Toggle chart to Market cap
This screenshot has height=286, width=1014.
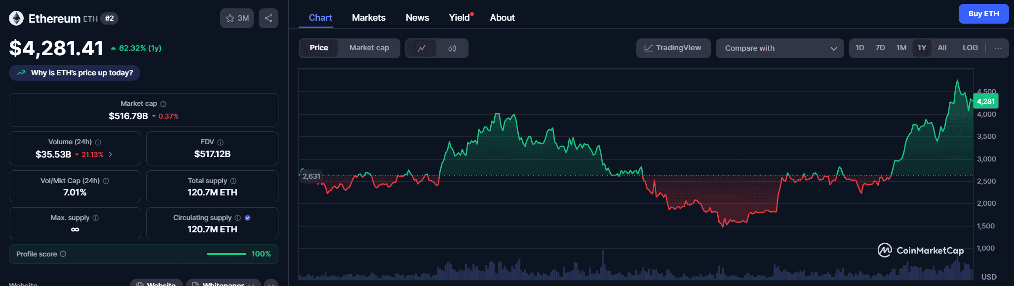pos(369,48)
